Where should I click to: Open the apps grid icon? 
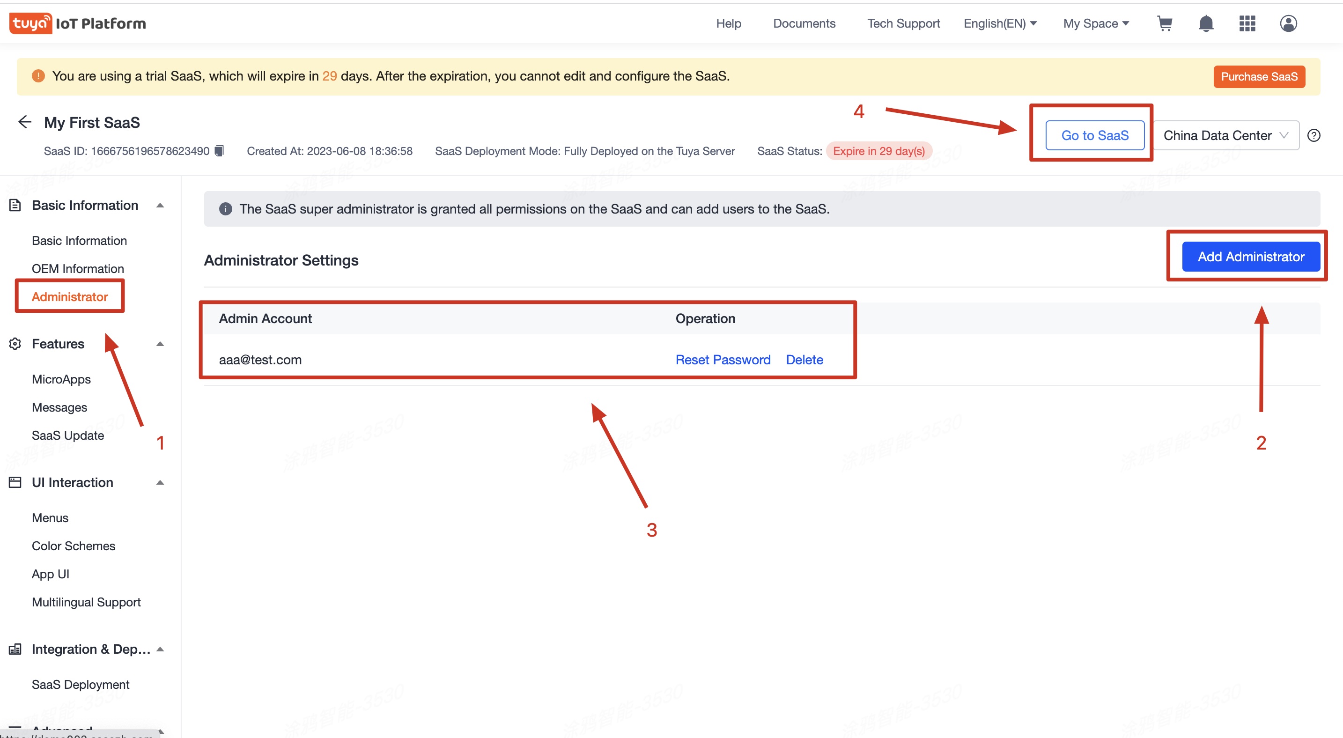[x=1247, y=23]
